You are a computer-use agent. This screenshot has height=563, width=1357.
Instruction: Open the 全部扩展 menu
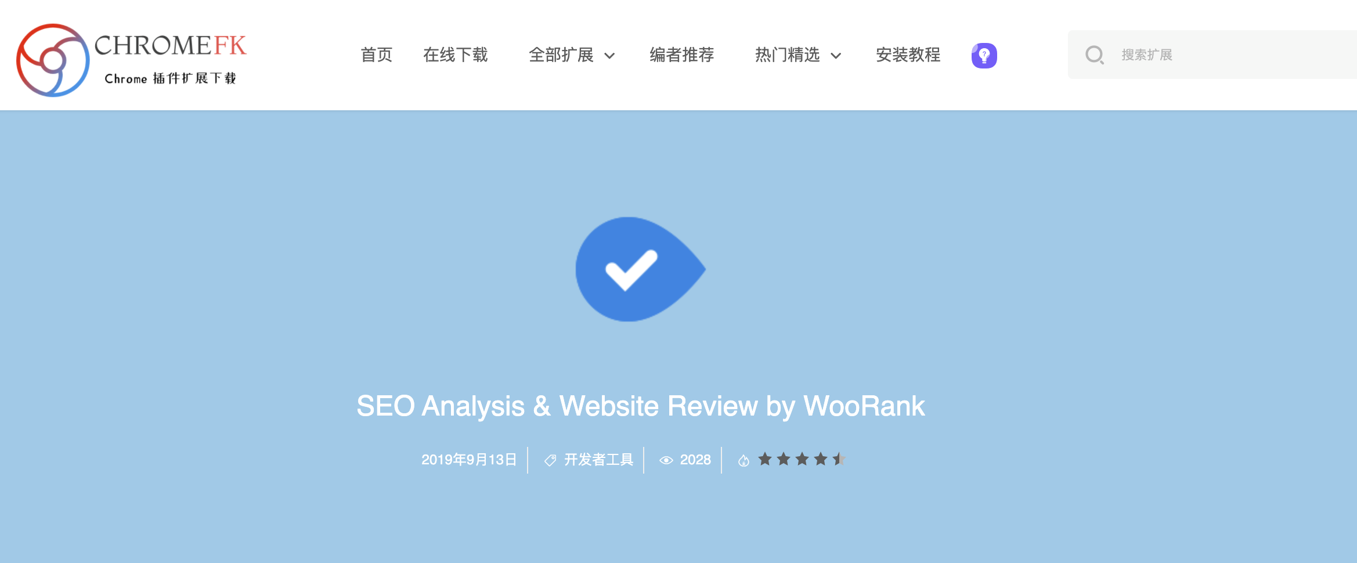(x=561, y=55)
